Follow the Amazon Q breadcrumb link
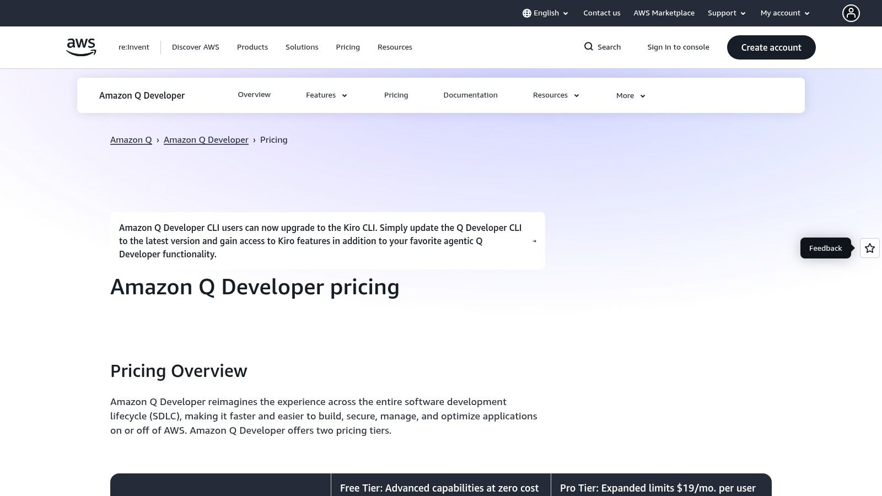882x496 pixels. (131, 139)
